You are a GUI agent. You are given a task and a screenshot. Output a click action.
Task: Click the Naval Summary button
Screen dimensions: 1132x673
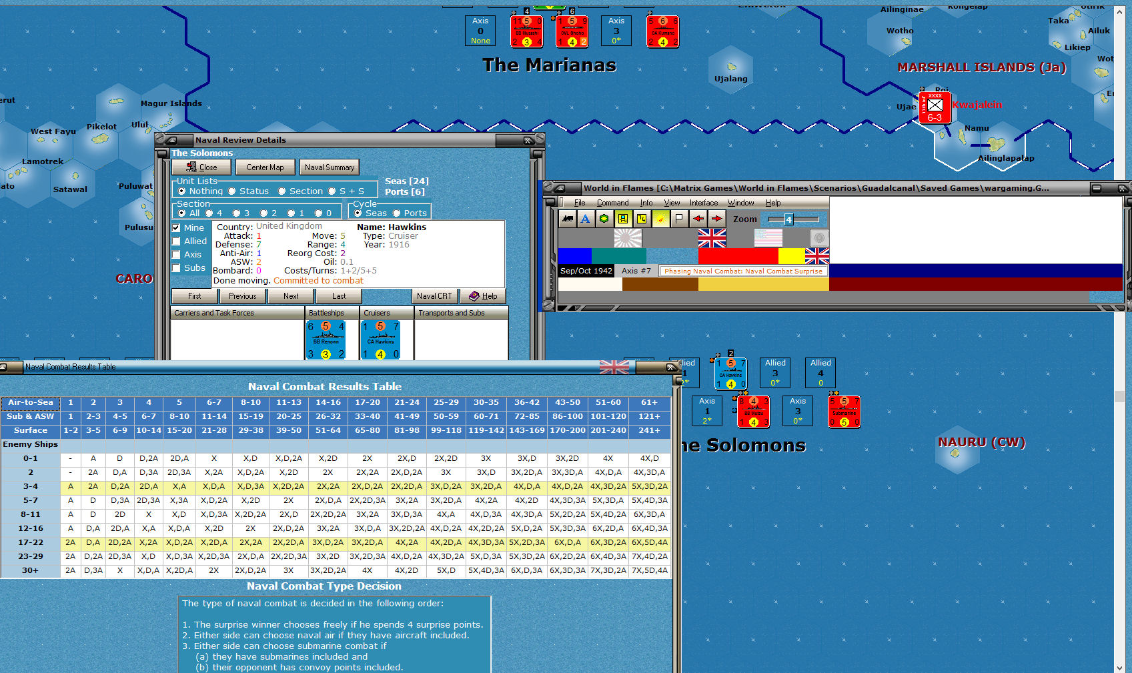[330, 167]
